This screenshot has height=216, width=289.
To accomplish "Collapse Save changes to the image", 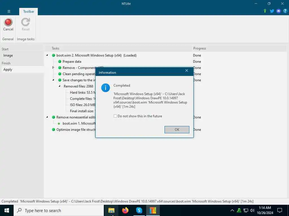I will click(53, 80).
